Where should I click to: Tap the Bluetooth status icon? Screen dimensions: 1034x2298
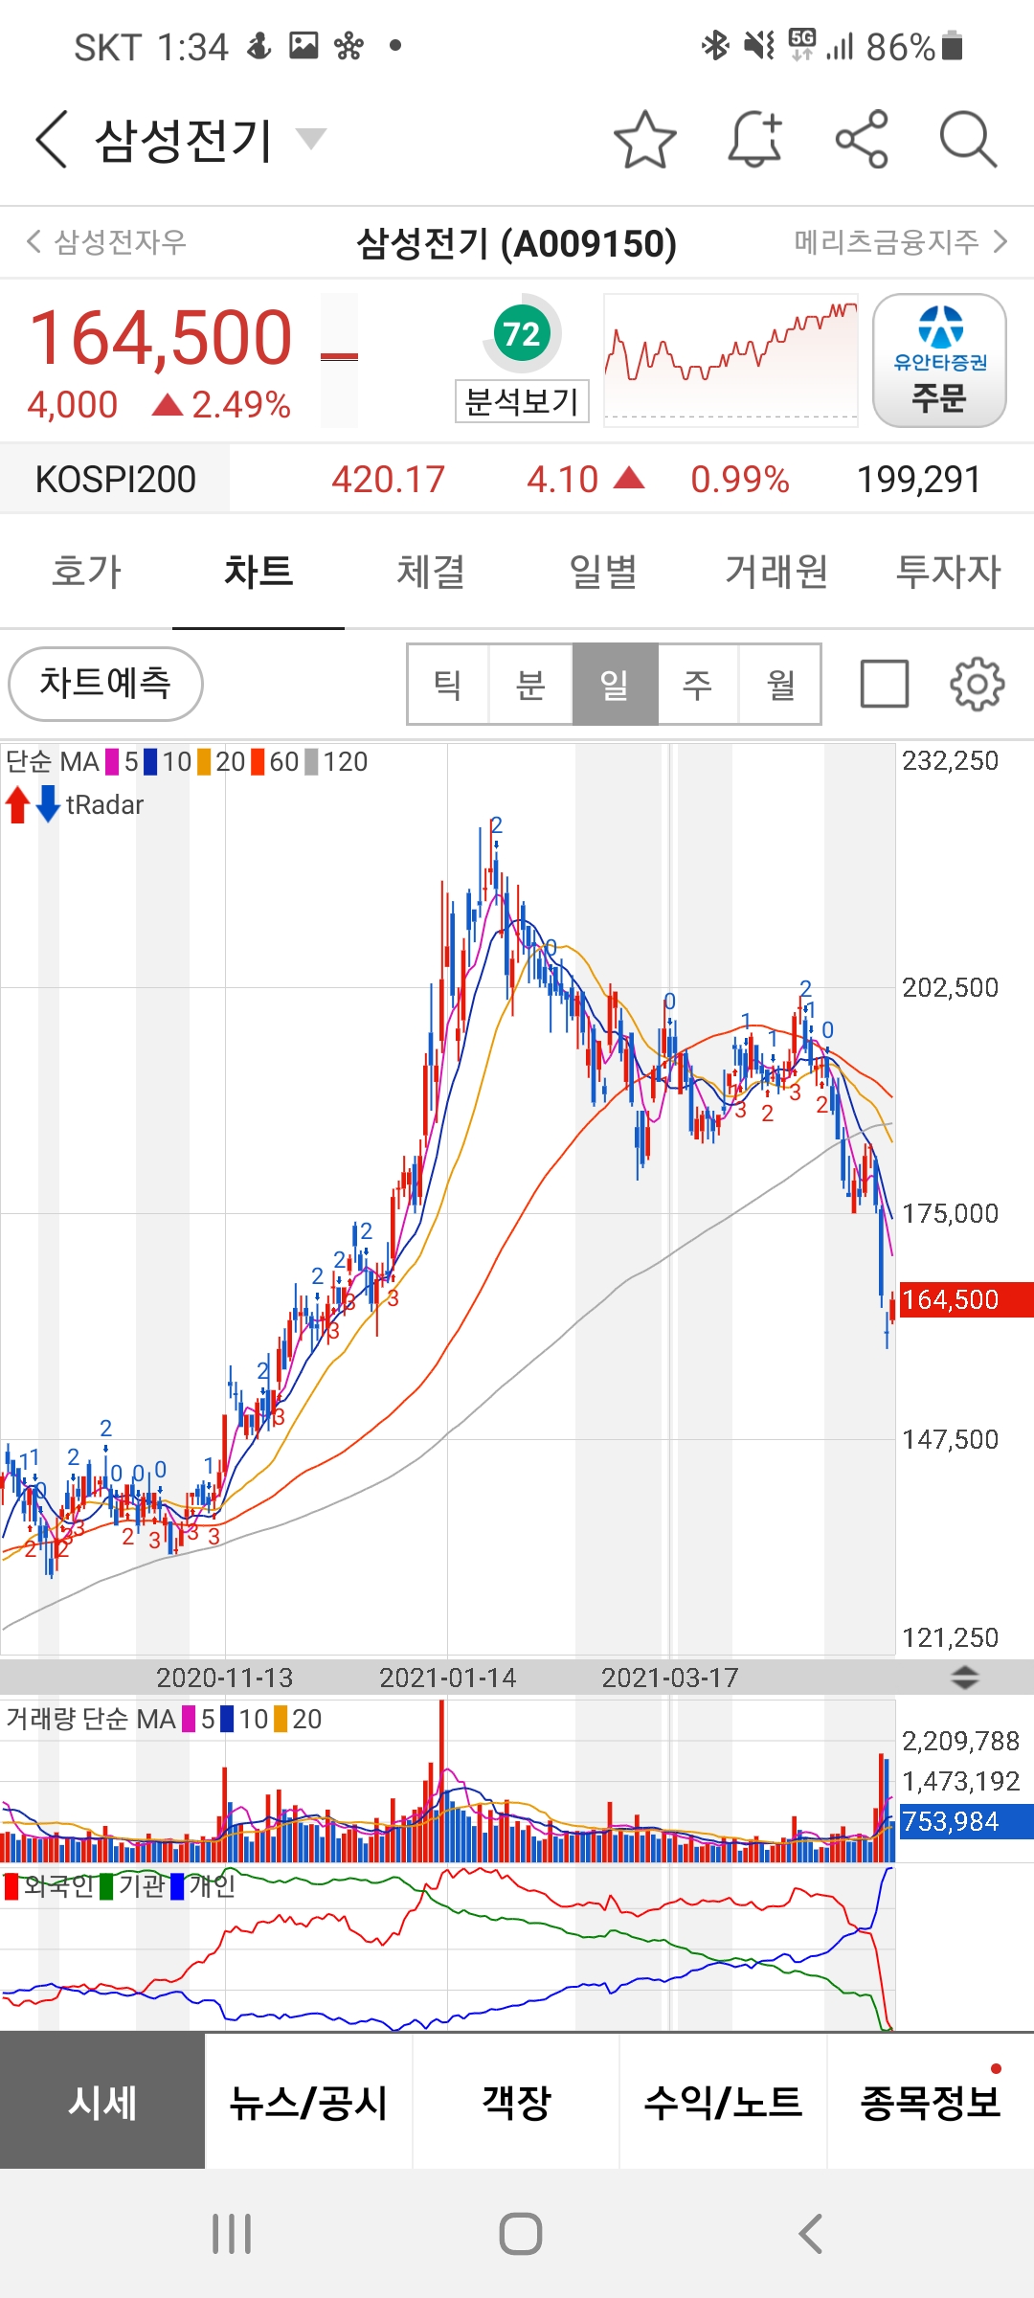pos(714,45)
